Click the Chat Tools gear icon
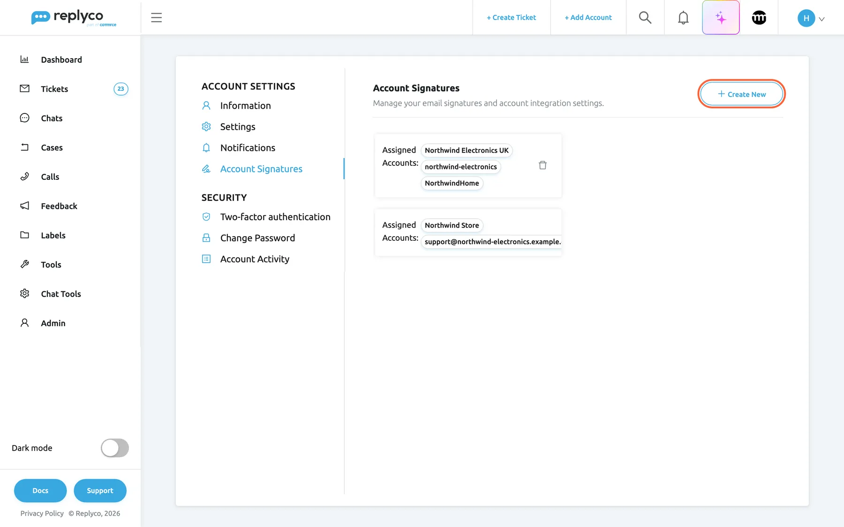844x527 pixels. click(x=24, y=294)
